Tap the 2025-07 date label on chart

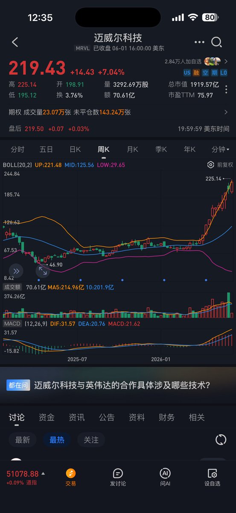pos(77,359)
